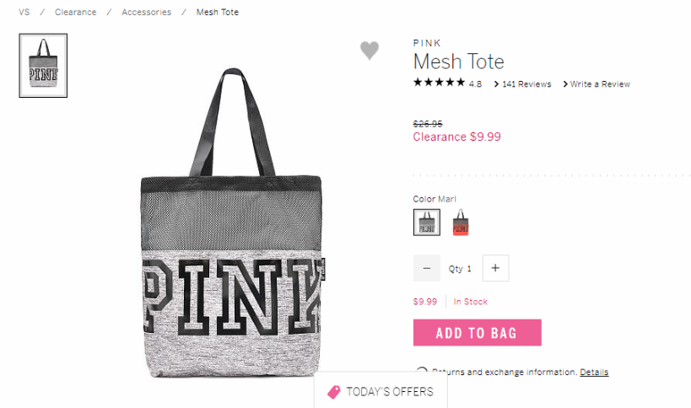The image size is (691, 408).
Task: Click the Write a Review link
Action: tap(597, 84)
